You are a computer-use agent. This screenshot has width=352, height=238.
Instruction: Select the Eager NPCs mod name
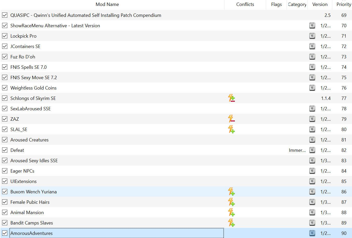pos(22,171)
